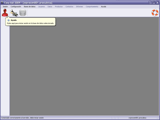The image size is (160, 120).
Task: Click the disabled Usuarios menu
Action: pos(41,7)
